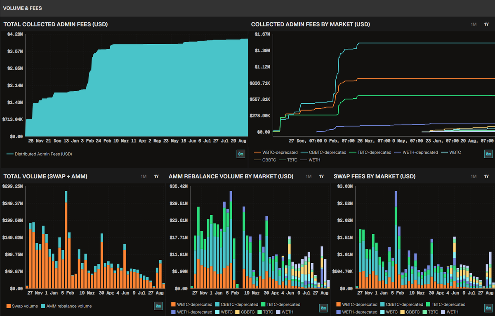Toggle CBBTC line in Collected Admin Fees legend

[265, 159]
